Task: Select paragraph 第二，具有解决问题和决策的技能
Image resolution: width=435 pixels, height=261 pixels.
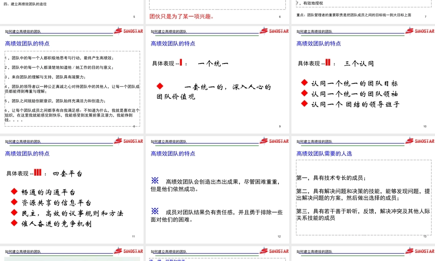Action: pyautogui.click(x=363, y=194)
